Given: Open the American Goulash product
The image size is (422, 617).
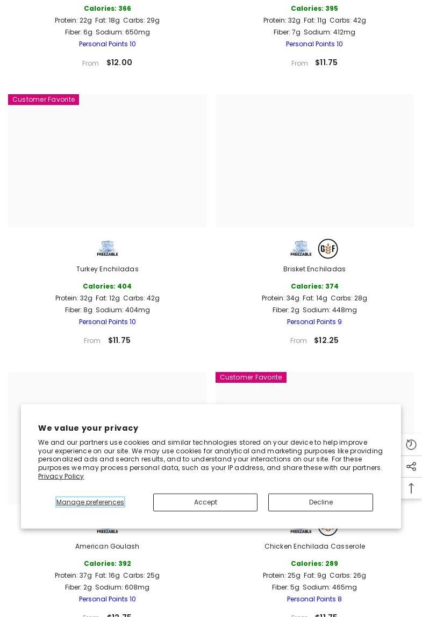Looking at the screenshot, I should point(108,546).
